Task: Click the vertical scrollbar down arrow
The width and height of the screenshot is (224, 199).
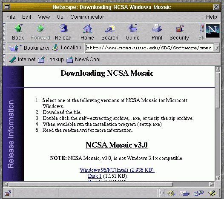Action: [x=218, y=178]
